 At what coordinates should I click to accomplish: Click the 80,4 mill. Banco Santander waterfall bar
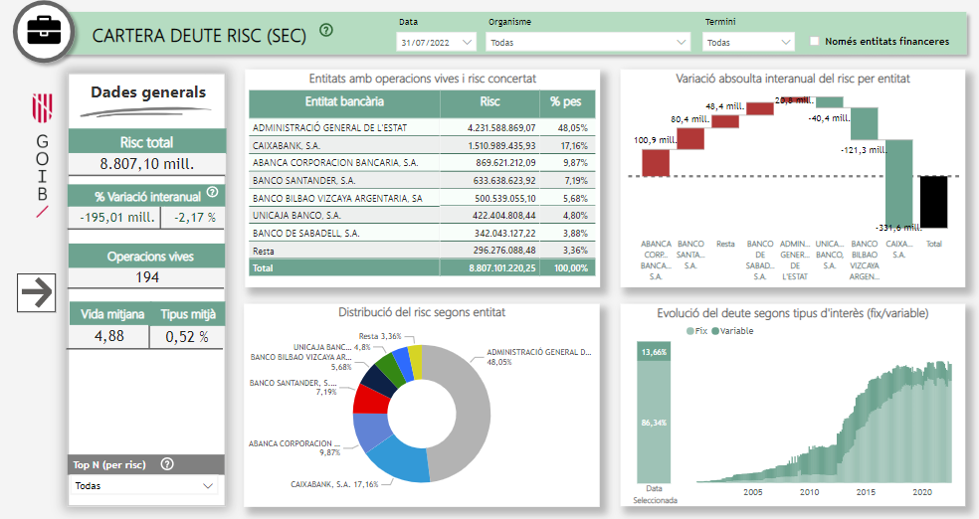point(690,138)
